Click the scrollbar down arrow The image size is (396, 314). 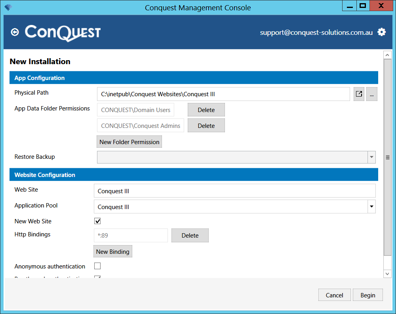click(x=387, y=274)
